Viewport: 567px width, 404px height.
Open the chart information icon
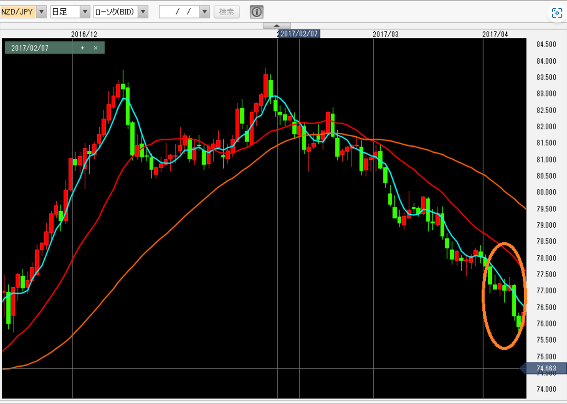pyautogui.click(x=257, y=12)
